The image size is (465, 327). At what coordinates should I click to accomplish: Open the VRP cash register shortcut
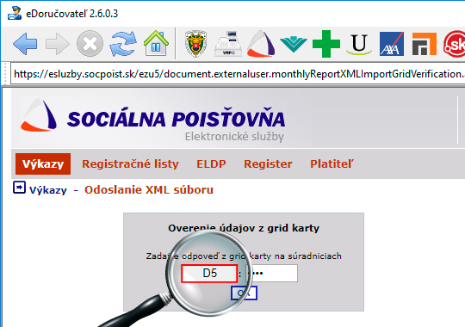click(228, 44)
